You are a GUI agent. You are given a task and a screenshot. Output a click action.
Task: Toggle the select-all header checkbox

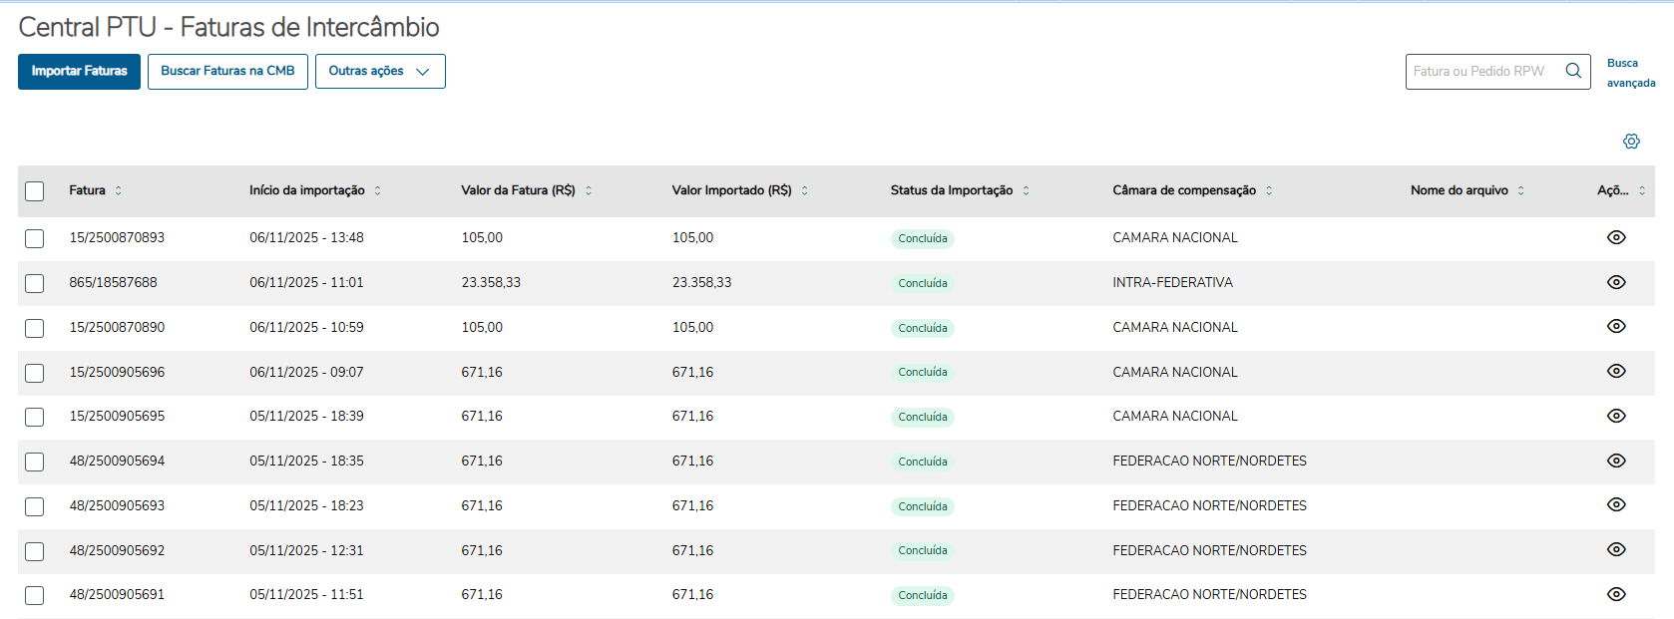[x=35, y=191]
